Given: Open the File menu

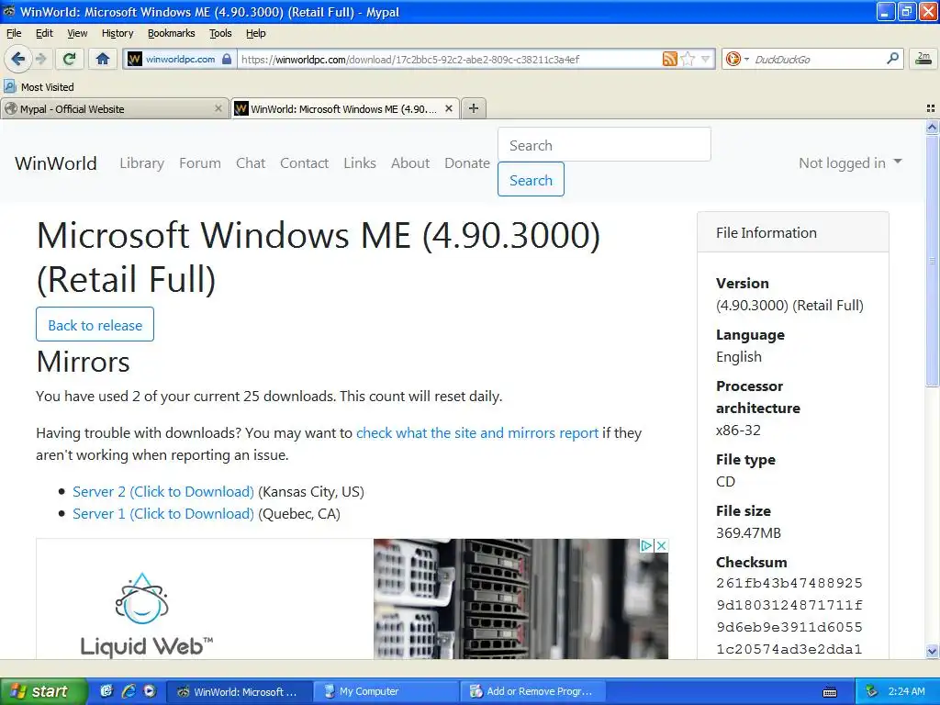Looking at the screenshot, I should click(14, 33).
